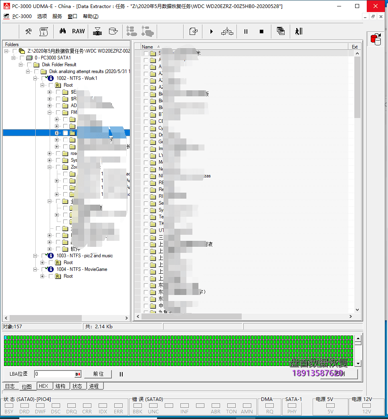Collapse the 1003 pic2 and music node

(x=35, y=256)
